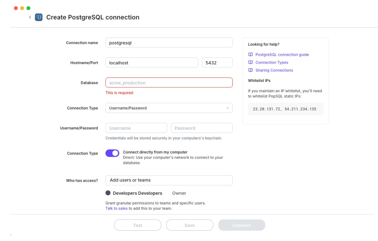Click the dropdown chevron in Connection Type

[x=227, y=108]
